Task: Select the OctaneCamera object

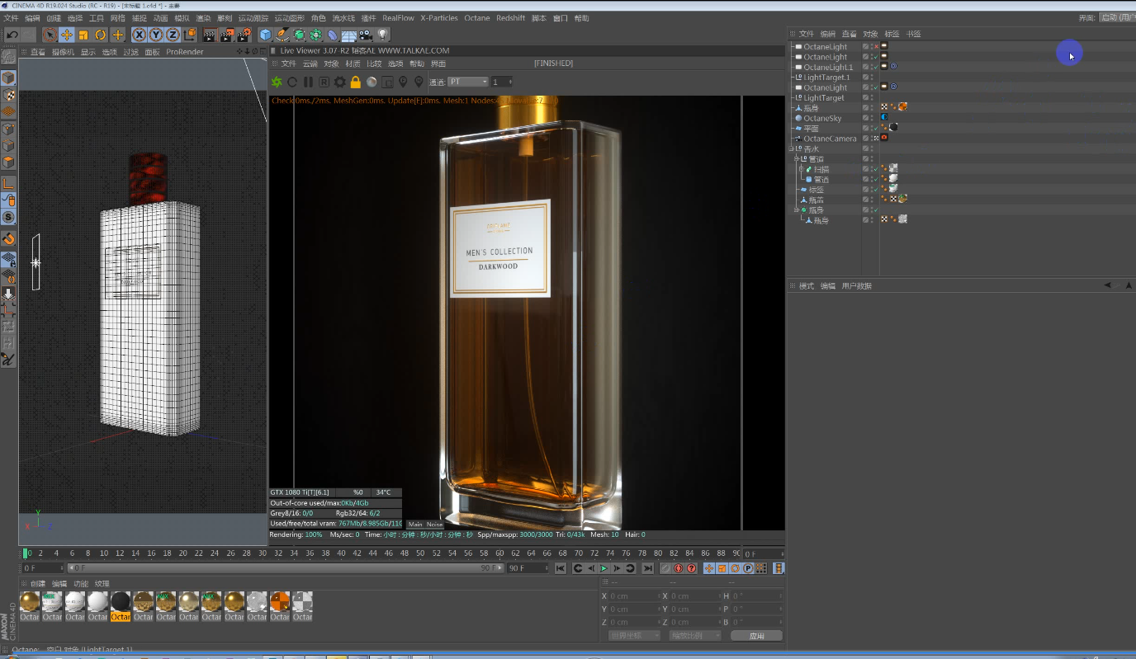Action: pyautogui.click(x=830, y=139)
